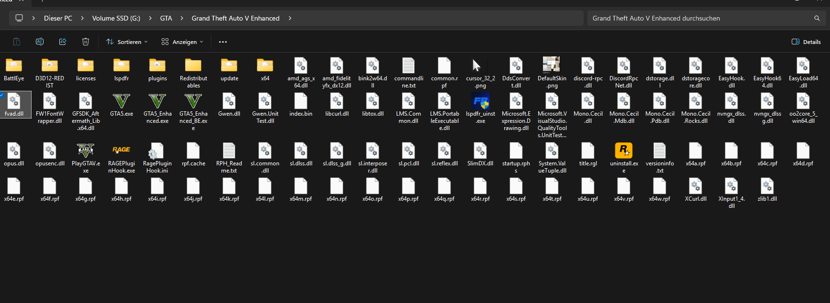Toggle the Details pane button
This screenshot has width=830, height=303.
[x=806, y=42]
